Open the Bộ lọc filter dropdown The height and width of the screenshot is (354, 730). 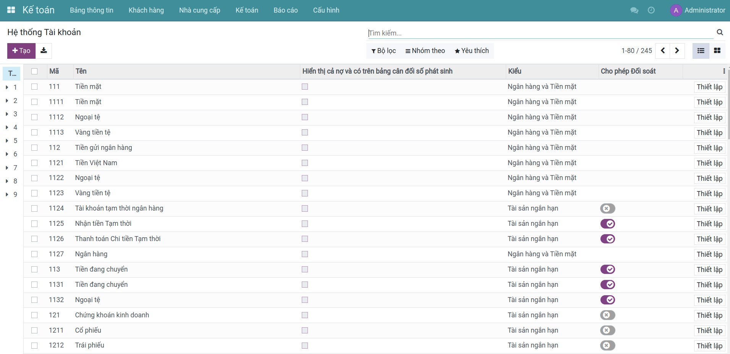click(384, 51)
